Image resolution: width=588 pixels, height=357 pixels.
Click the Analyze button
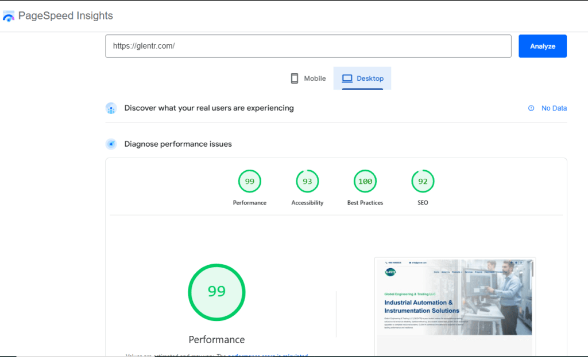542,46
